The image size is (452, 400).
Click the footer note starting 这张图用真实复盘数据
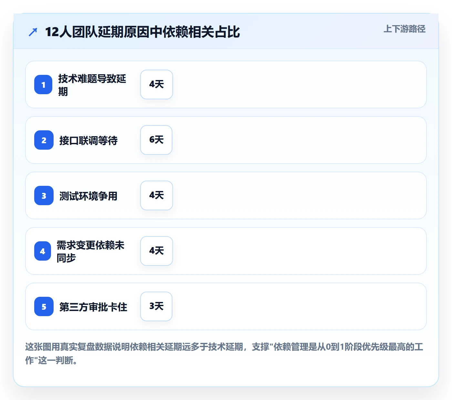[x=224, y=354]
